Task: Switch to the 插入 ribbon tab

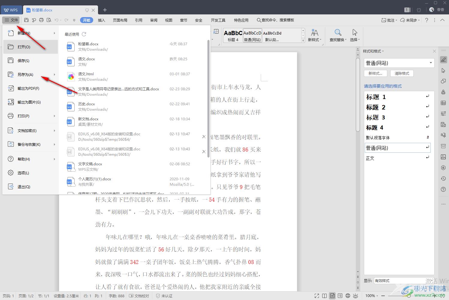Action: click(x=102, y=20)
